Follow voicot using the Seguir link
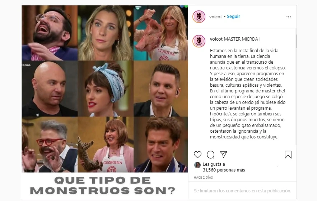This screenshot has width=317, height=201. point(233,17)
